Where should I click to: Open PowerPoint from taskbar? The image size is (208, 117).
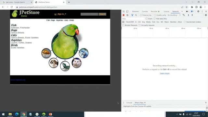point(50,114)
